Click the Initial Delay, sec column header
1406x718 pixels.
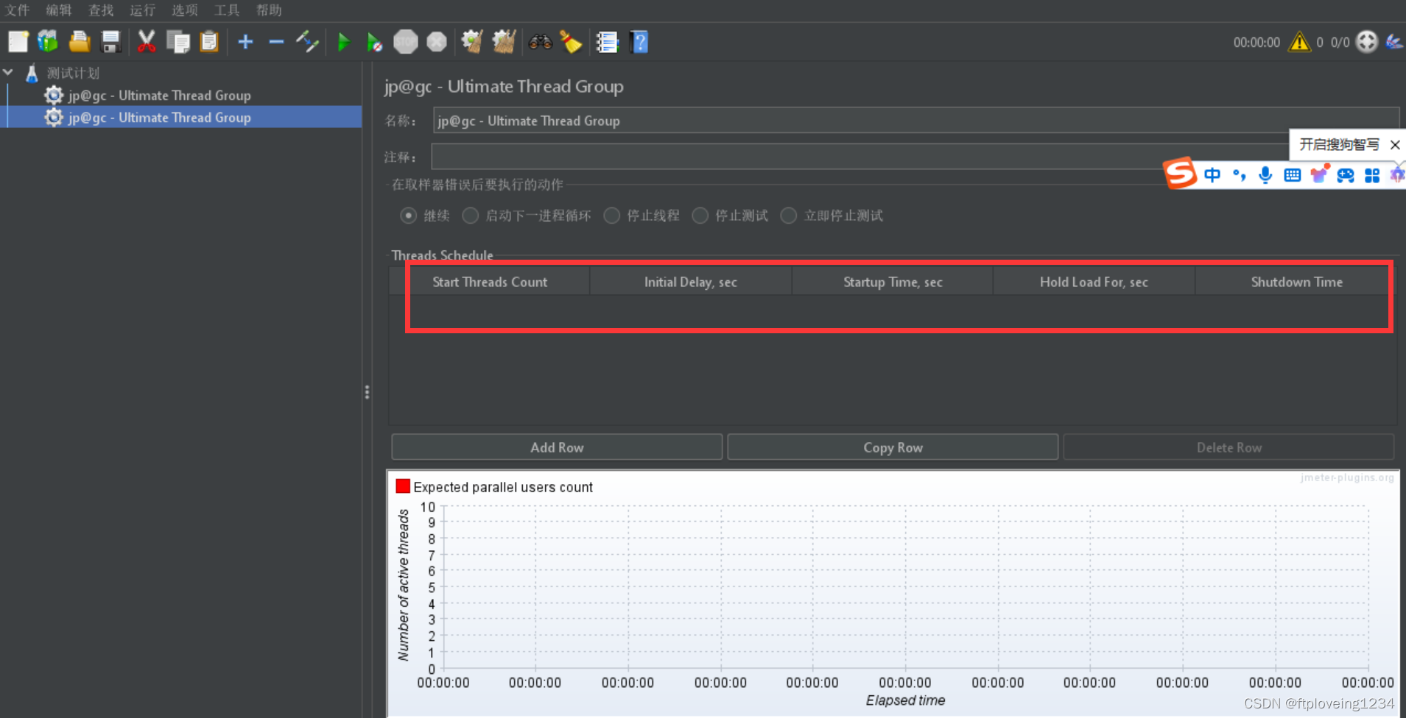[691, 282]
